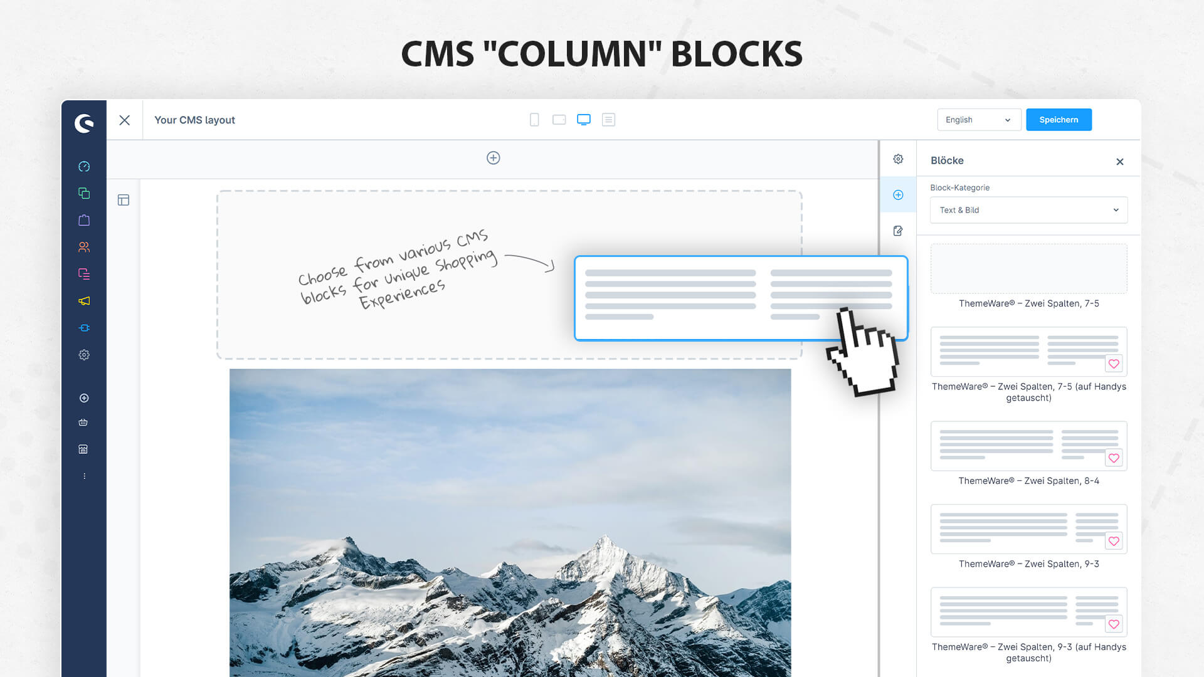The image size is (1204, 677).
Task: Select the customers/contacts icon in sidebar
Action: (x=83, y=246)
